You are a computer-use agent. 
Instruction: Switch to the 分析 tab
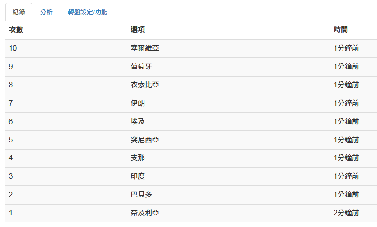(46, 12)
